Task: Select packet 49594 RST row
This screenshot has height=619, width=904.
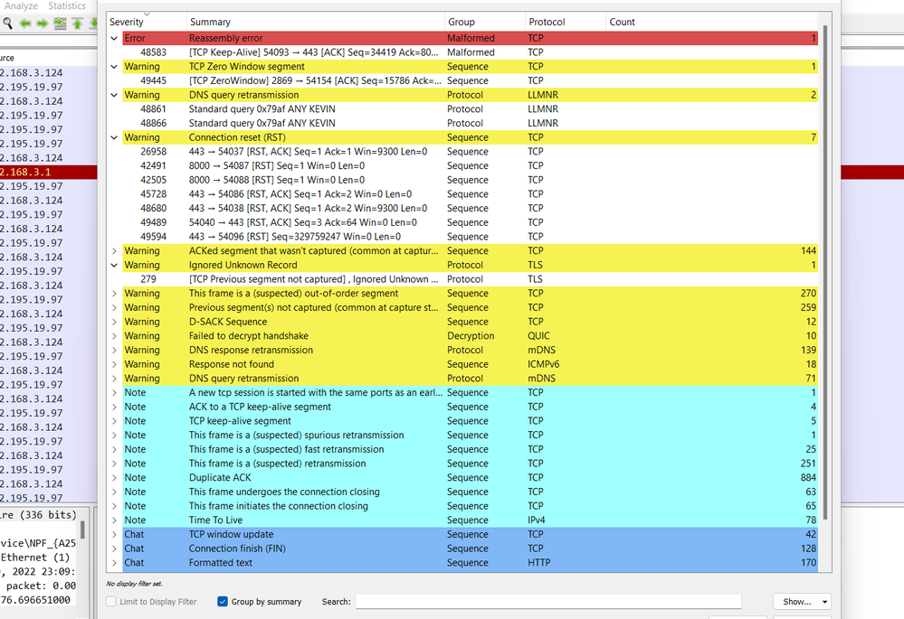Action: point(470,237)
